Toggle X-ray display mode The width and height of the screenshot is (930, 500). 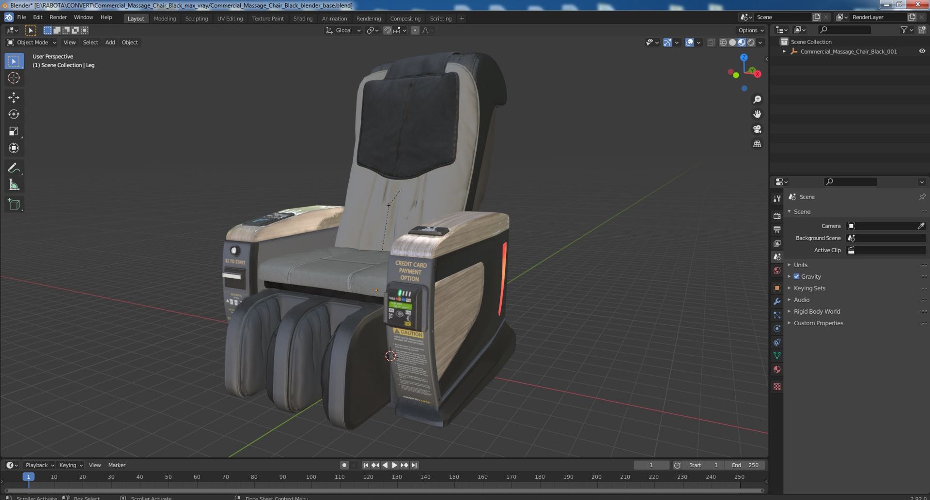tap(711, 43)
